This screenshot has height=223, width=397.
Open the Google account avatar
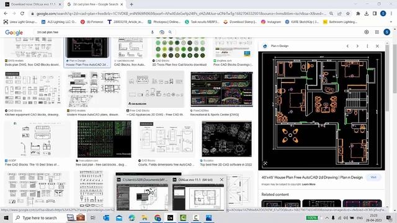[x=386, y=32]
